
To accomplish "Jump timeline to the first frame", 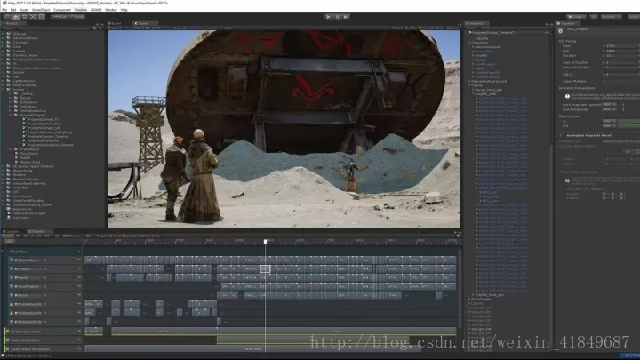I will pos(18,236).
